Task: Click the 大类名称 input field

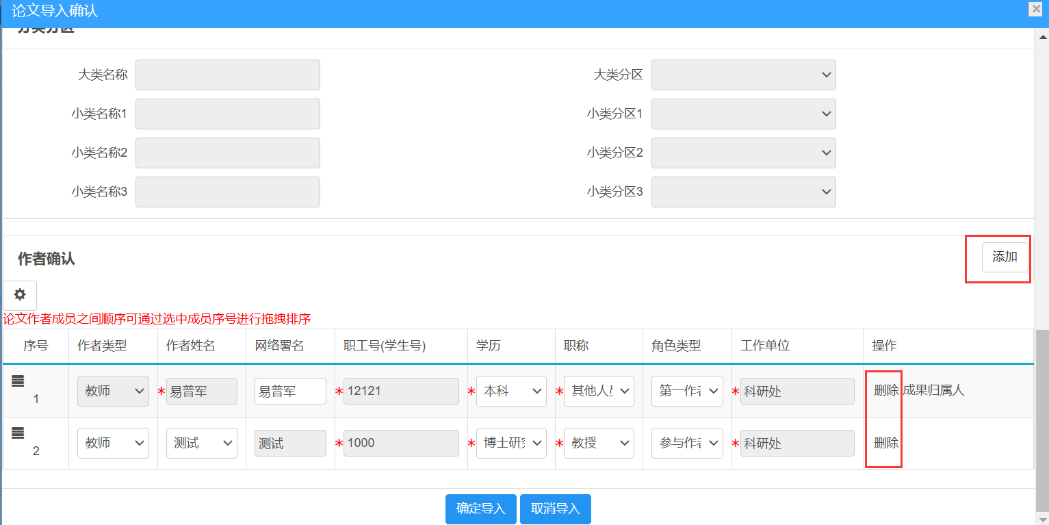Action: pyautogui.click(x=227, y=75)
